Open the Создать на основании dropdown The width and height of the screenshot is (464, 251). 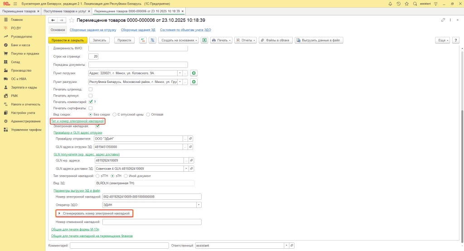[x=179, y=40]
